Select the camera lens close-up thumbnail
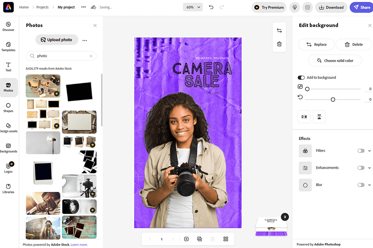This screenshot has height=248, width=373. 79,207
